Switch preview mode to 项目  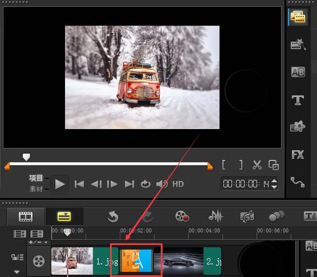pos(36,178)
